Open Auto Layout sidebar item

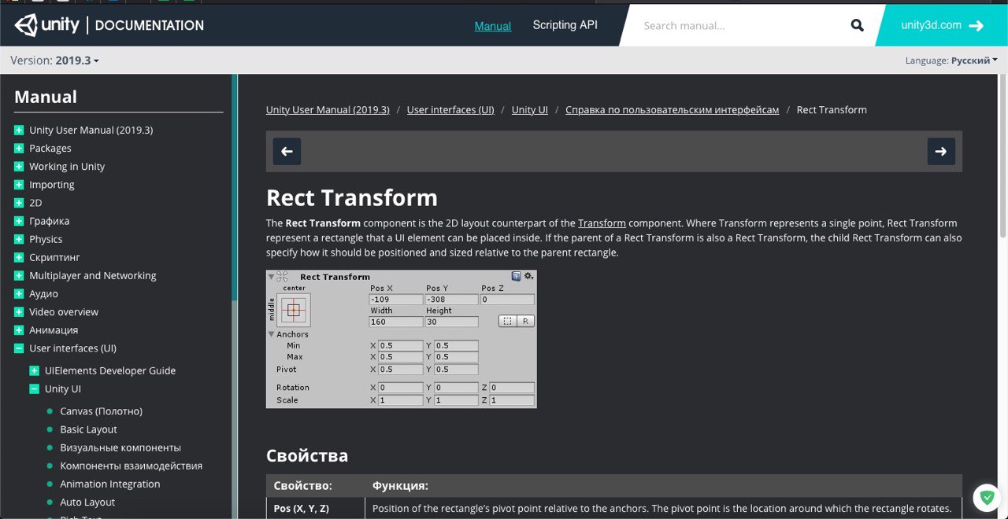click(x=87, y=502)
